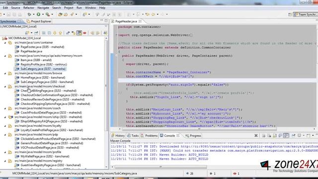
Task: Go to previous difference up arrow
Action: [60, 33]
